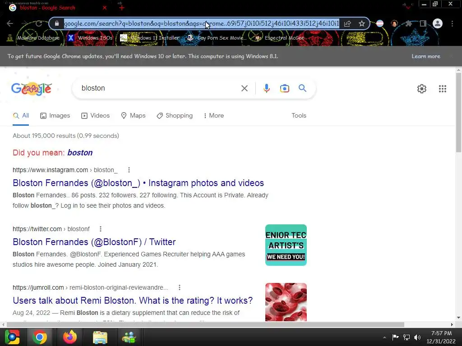The height and width of the screenshot is (346, 462).
Task: Launch Firefox from the taskbar
Action: [70, 337]
